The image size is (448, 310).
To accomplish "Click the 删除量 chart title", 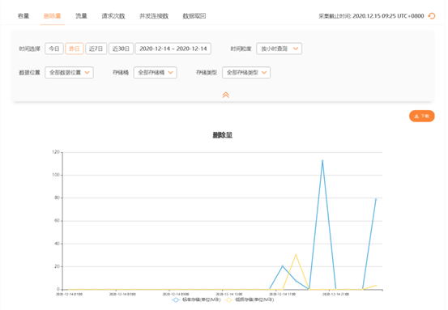I will point(222,135).
